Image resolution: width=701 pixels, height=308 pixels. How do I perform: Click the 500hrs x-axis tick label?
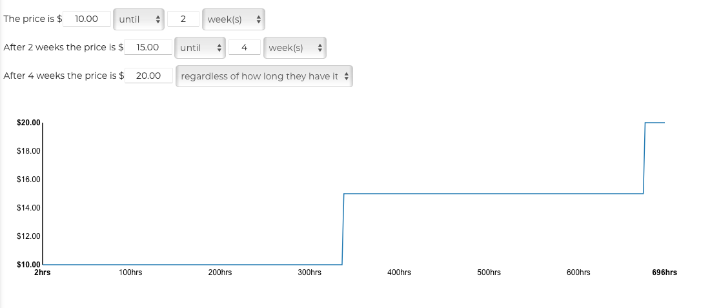pyautogui.click(x=489, y=273)
